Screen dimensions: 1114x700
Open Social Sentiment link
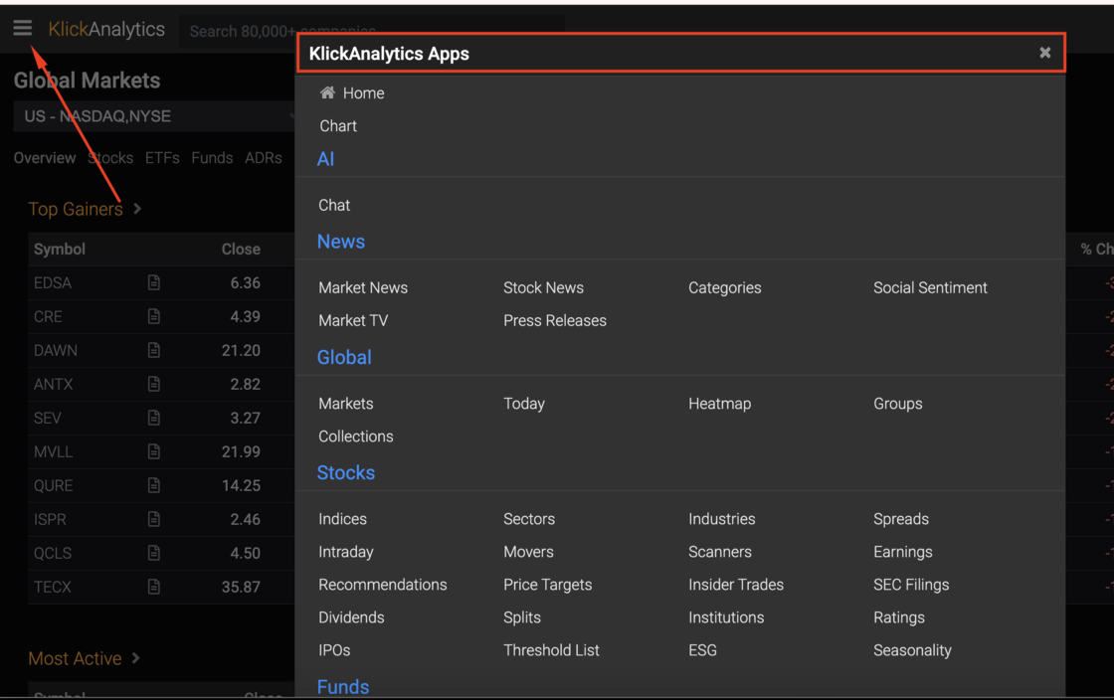pos(930,287)
